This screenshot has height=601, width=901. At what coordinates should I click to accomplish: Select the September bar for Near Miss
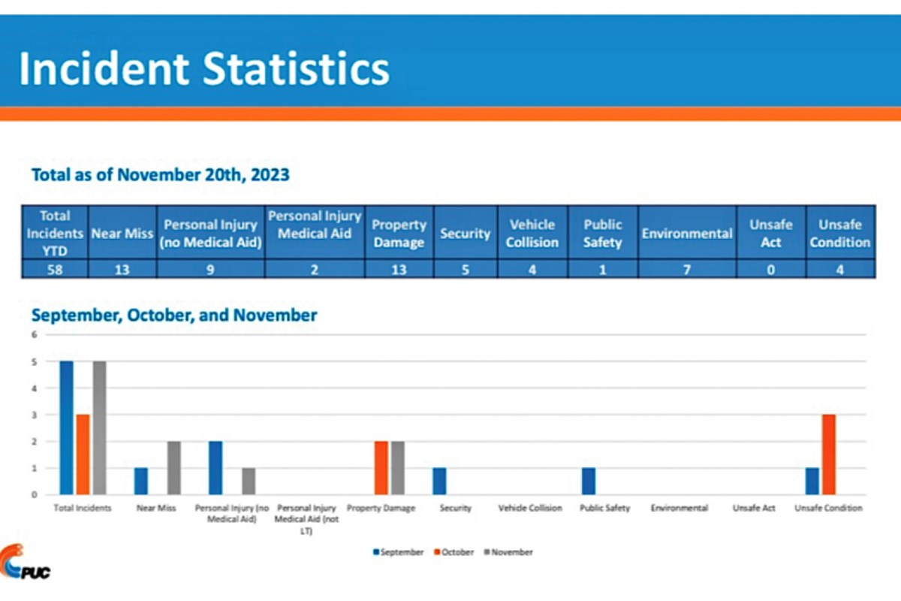click(x=141, y=482)
